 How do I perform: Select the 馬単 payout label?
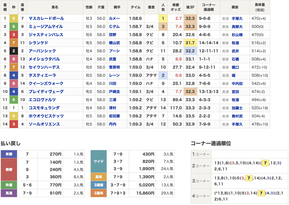98,177
